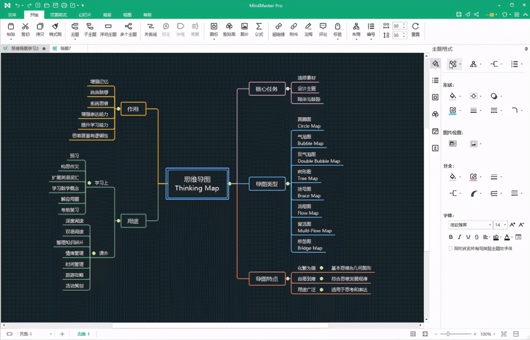Switch to the Page Style ribbon tab
The height and width of the screenshot is (340, 530).
click(x=58, y=15)
